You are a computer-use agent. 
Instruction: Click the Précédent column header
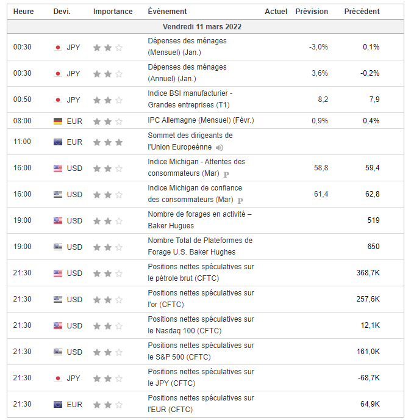coord(362,12)
